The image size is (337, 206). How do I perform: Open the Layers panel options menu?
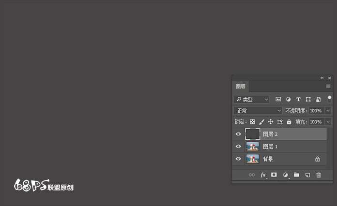(x=328, y=87)
